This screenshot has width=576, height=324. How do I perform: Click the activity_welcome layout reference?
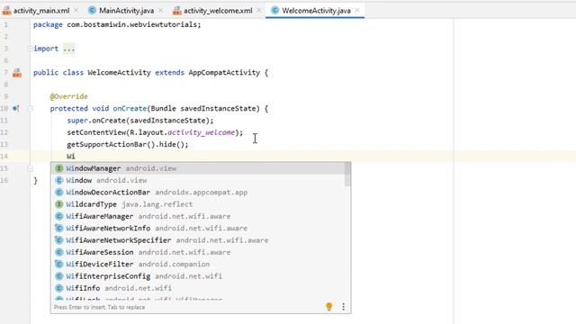[x=201, y=132]
